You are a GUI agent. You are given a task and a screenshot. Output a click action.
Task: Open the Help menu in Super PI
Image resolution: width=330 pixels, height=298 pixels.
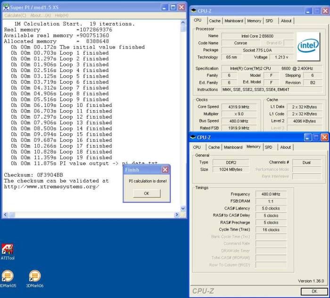[61, 15]
